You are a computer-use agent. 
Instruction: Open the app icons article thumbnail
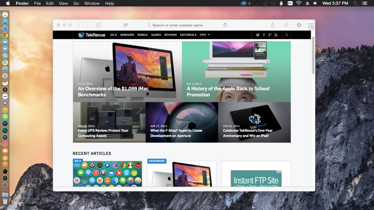(x=108, y=174)
